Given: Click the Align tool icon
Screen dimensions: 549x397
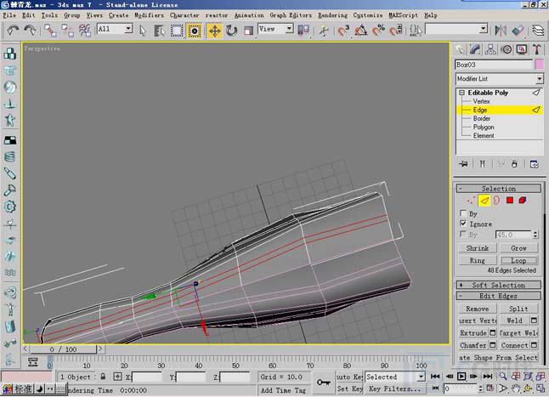Looking at the screenshot, I should [518, 31].
